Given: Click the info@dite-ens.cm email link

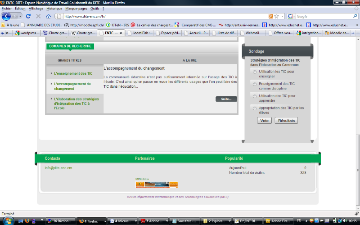Looking at the screenshot, I should point(58,168).
